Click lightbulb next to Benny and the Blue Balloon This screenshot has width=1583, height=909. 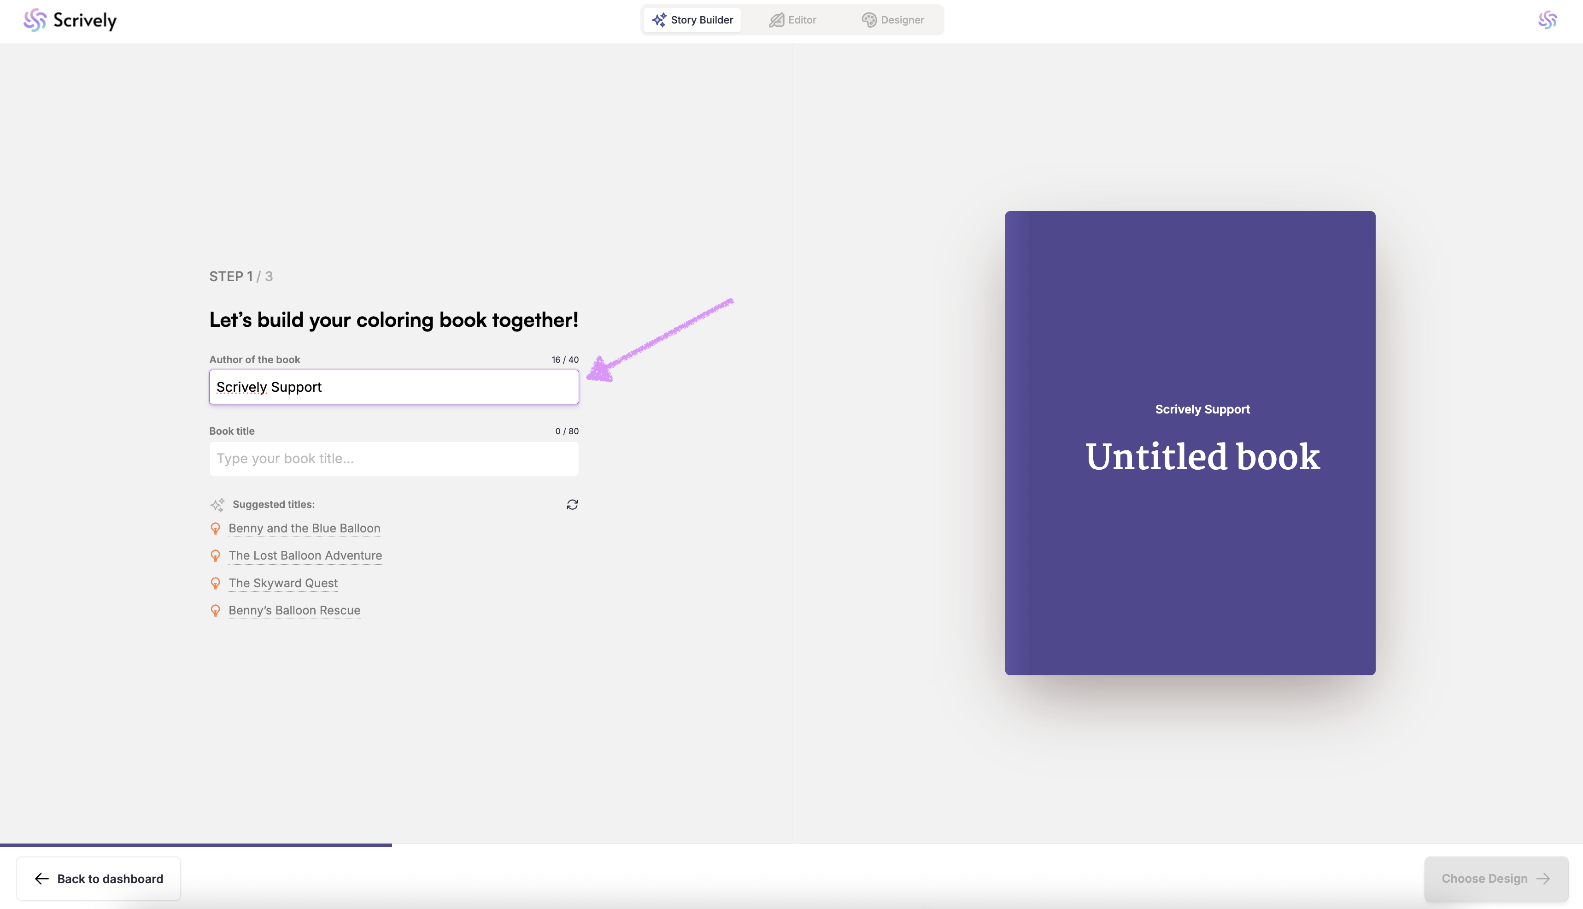215,529
